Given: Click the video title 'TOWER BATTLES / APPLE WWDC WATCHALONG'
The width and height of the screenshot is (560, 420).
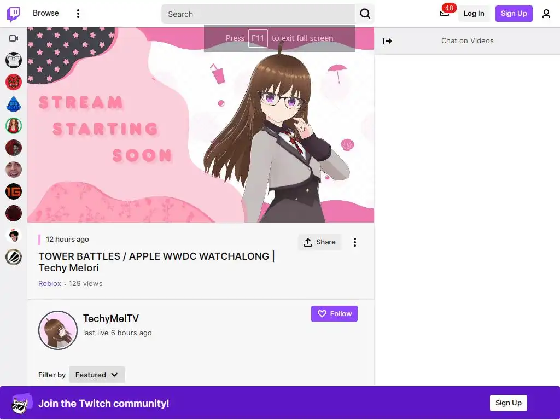Looking at the screenshot, I should [156, 262].
